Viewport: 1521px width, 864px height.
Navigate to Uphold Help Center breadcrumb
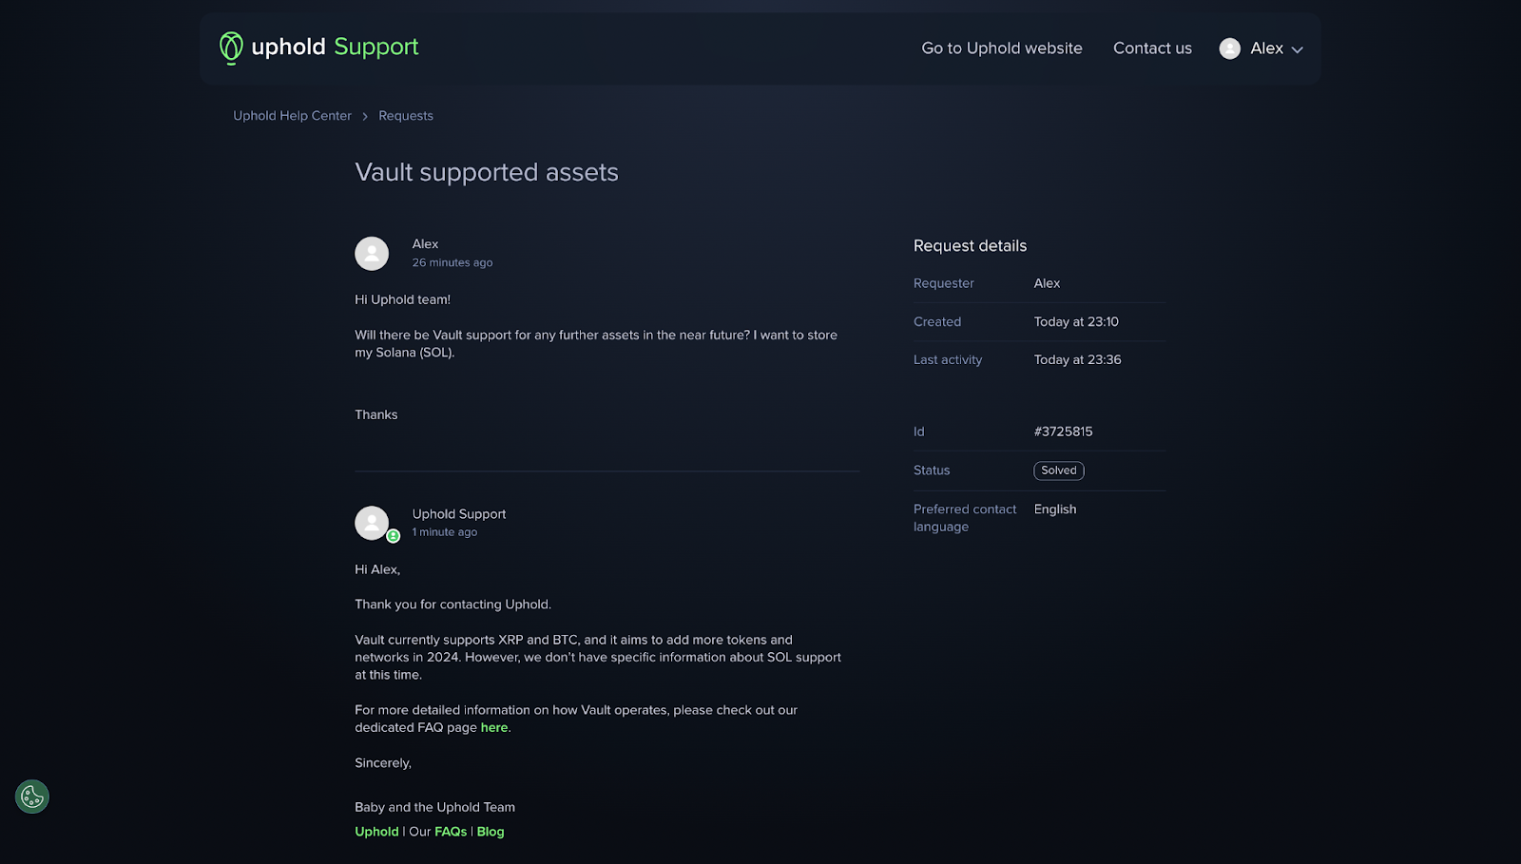point(293,116)
